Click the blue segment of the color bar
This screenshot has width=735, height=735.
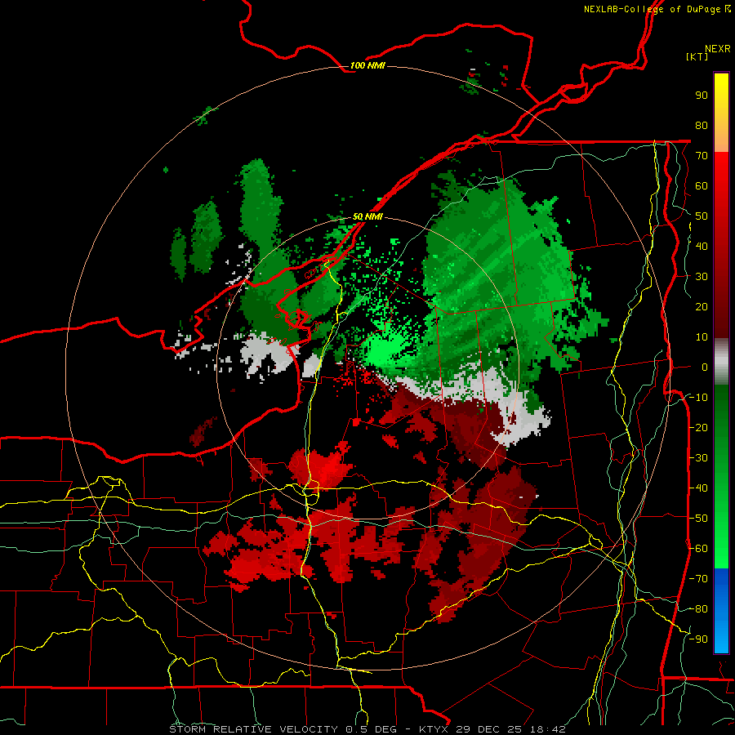point(721,611)
